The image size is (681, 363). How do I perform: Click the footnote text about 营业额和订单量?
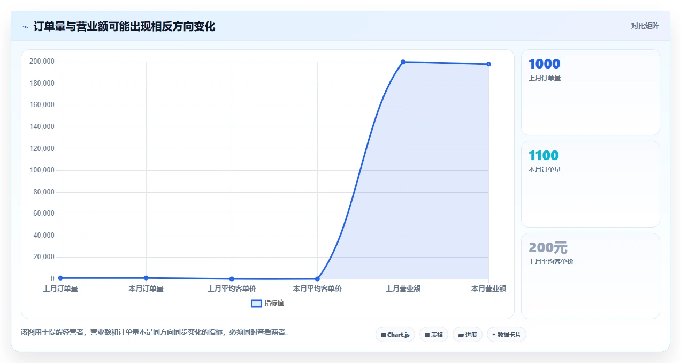(x=156, y=332)
